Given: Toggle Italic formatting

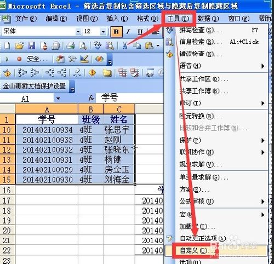Looking at the screenshot, I should (128, 32).
